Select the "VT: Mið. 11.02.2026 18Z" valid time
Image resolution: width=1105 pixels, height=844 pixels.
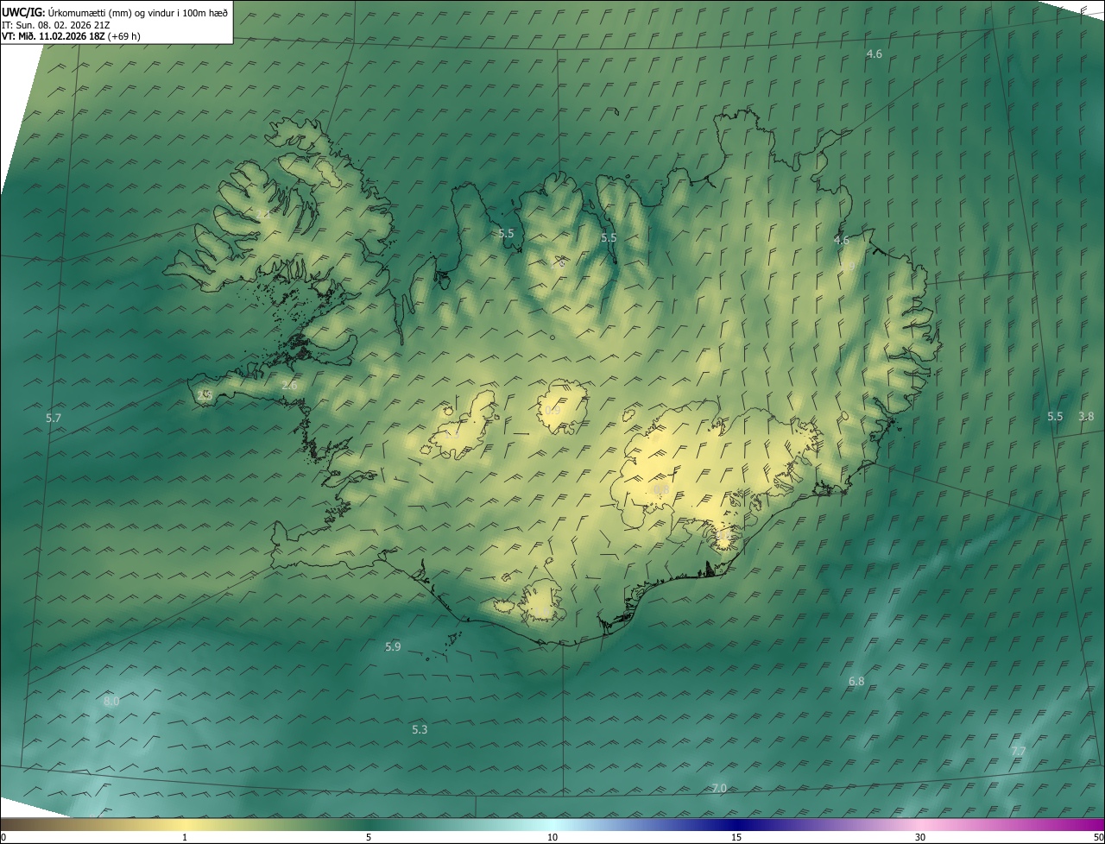(x=53, y=36)
